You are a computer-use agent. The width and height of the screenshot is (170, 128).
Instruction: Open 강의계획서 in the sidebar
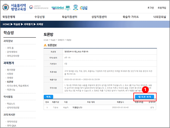pyautogui.click(x=12, y=52)
